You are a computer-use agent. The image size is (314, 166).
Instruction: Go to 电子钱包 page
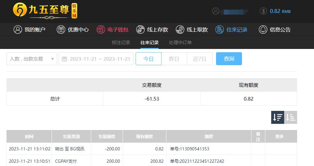[113, 30]
